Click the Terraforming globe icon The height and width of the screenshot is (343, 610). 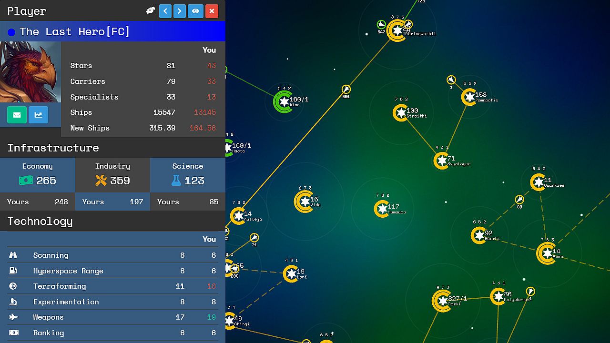tap(13, 286)
